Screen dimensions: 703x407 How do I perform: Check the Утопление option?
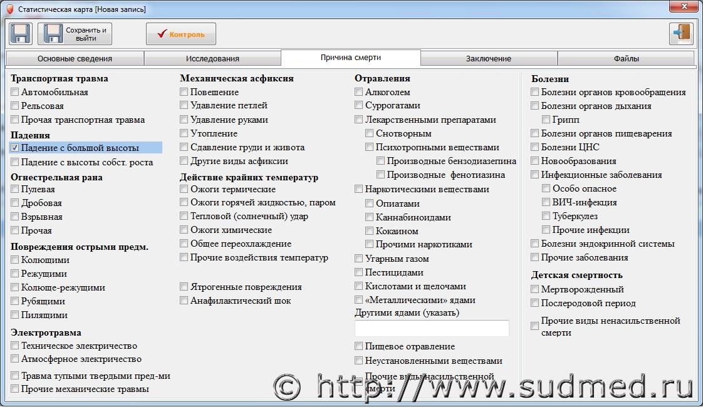(184, 133)
